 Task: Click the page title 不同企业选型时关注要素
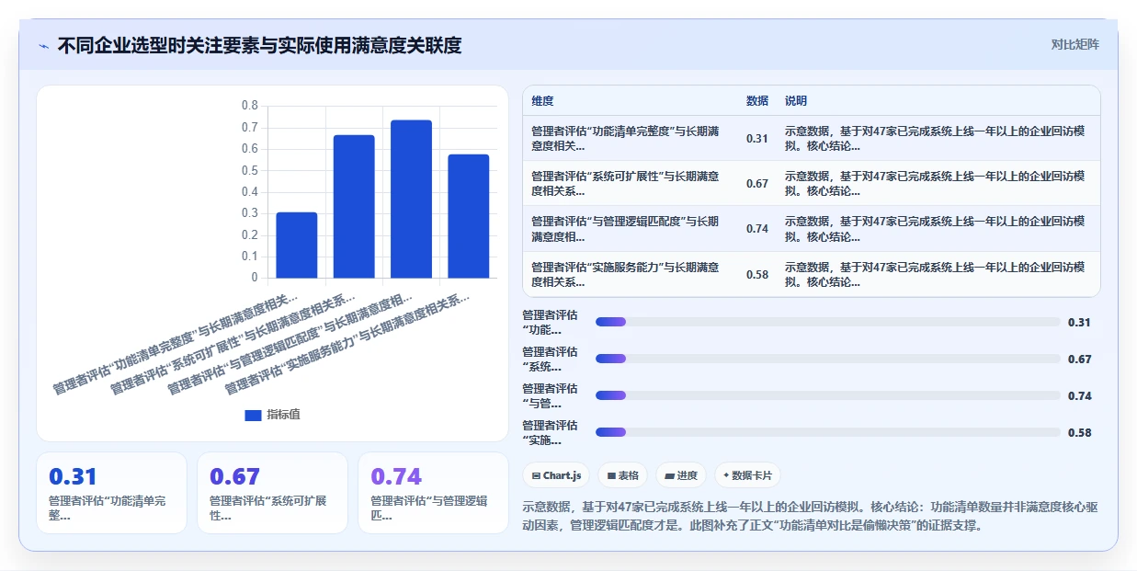point(259,45)
